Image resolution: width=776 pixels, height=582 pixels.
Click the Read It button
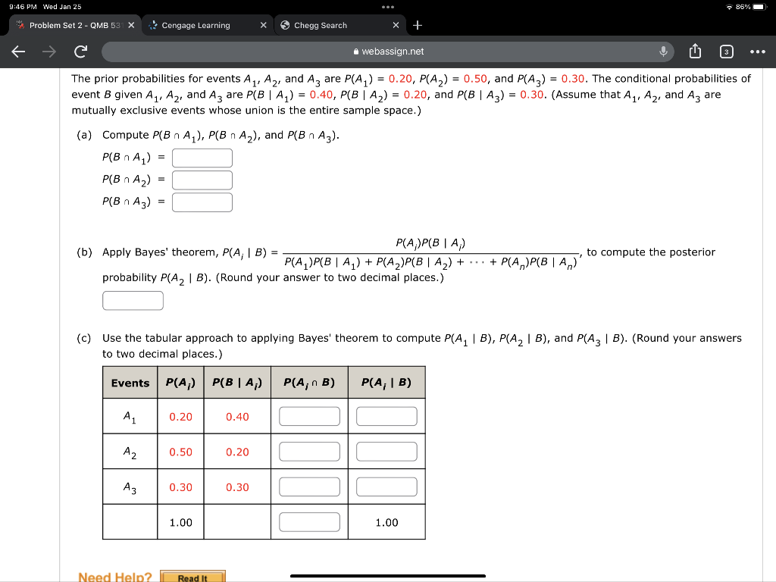192,577
